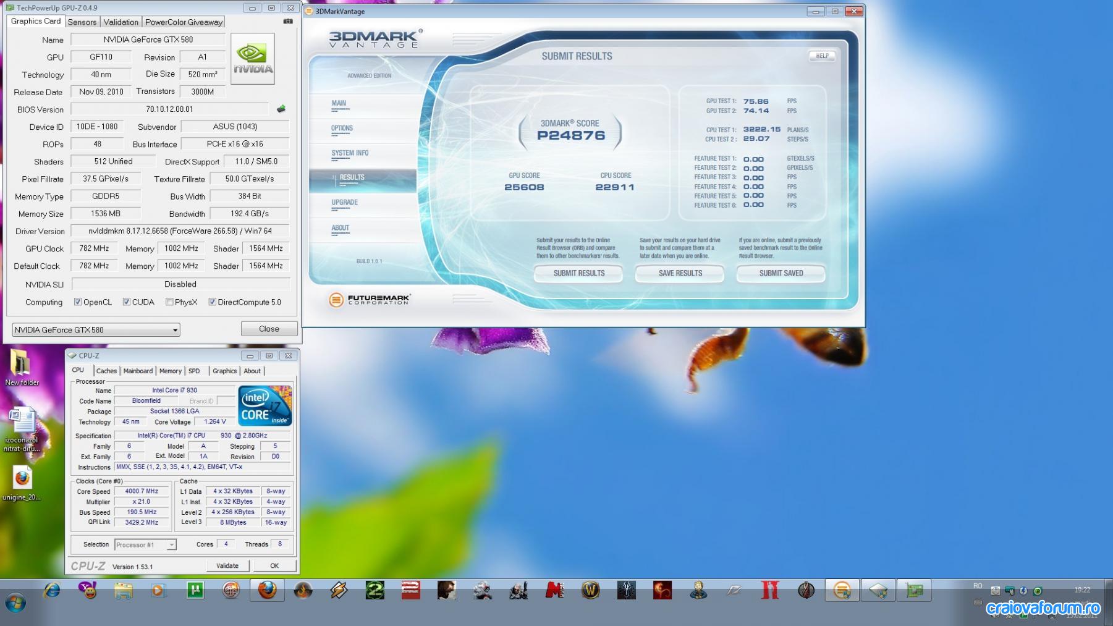Click the GPU-Z Name field showing GTX 580
Image resolution: width=1113 pixels, height=626 pixels.
[x=148, y=40]
